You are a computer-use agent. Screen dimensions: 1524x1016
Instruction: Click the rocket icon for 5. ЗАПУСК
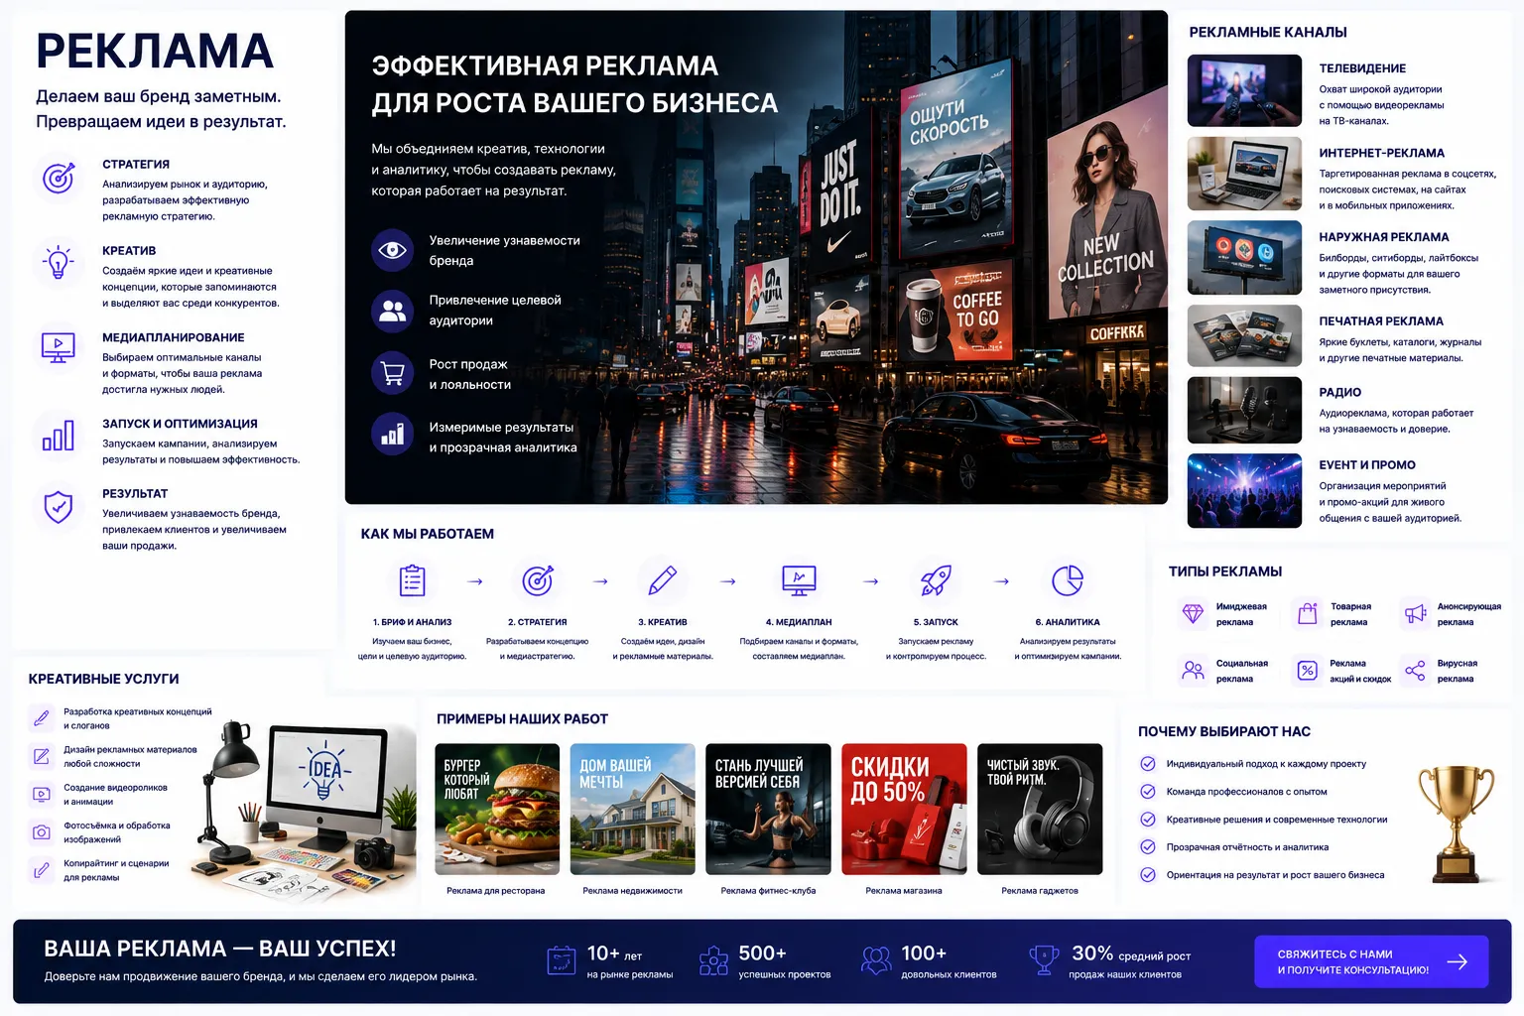click(936, 580)
